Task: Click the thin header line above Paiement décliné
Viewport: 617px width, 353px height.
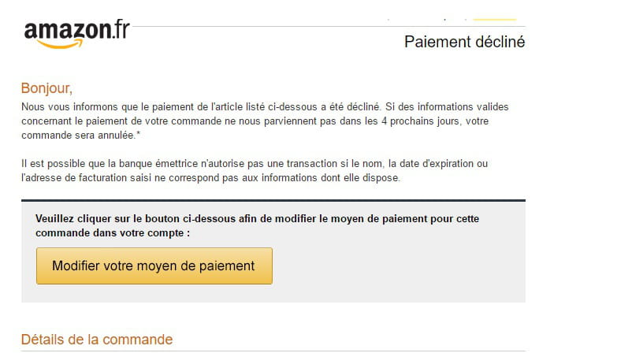Action: tap(315, 27)
